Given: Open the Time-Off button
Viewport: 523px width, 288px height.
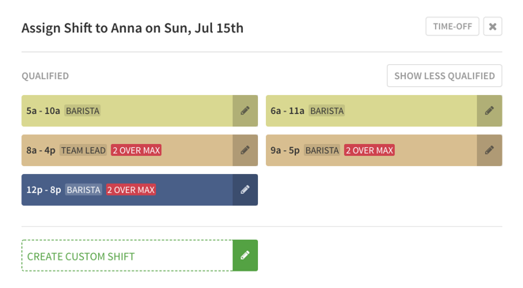Looking at the screenshot, I should pyautogui.click(x=453, y=26).
